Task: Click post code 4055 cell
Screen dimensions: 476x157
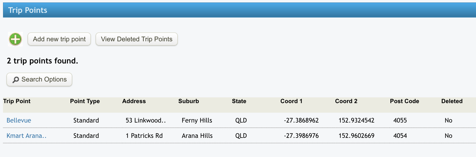Action: (400, 120)
